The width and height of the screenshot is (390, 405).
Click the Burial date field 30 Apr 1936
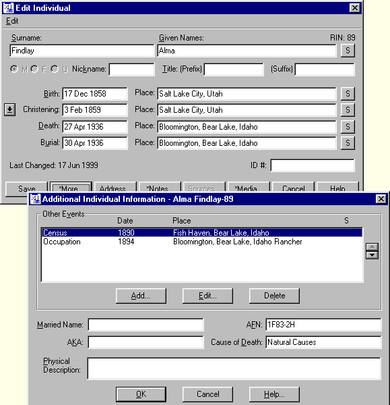[x=95, y=143]
